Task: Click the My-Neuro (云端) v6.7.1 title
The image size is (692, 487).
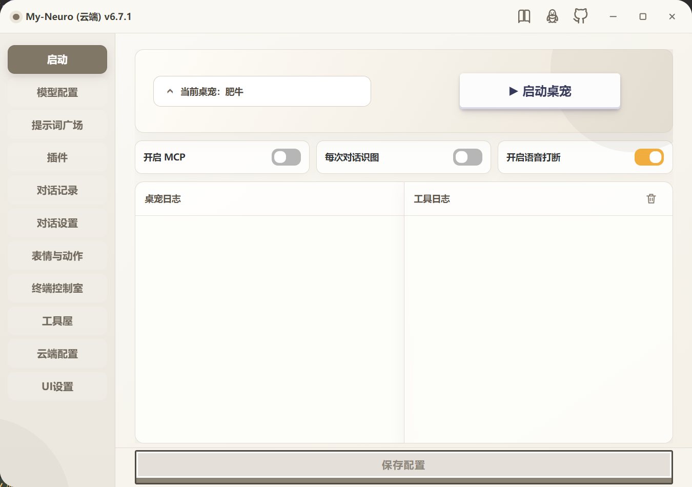Action: coord(78,16)
